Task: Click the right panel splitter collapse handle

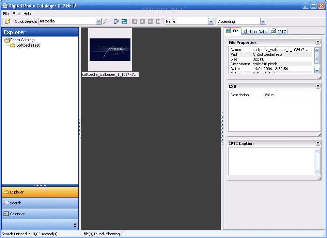Action: pos(222,129)
